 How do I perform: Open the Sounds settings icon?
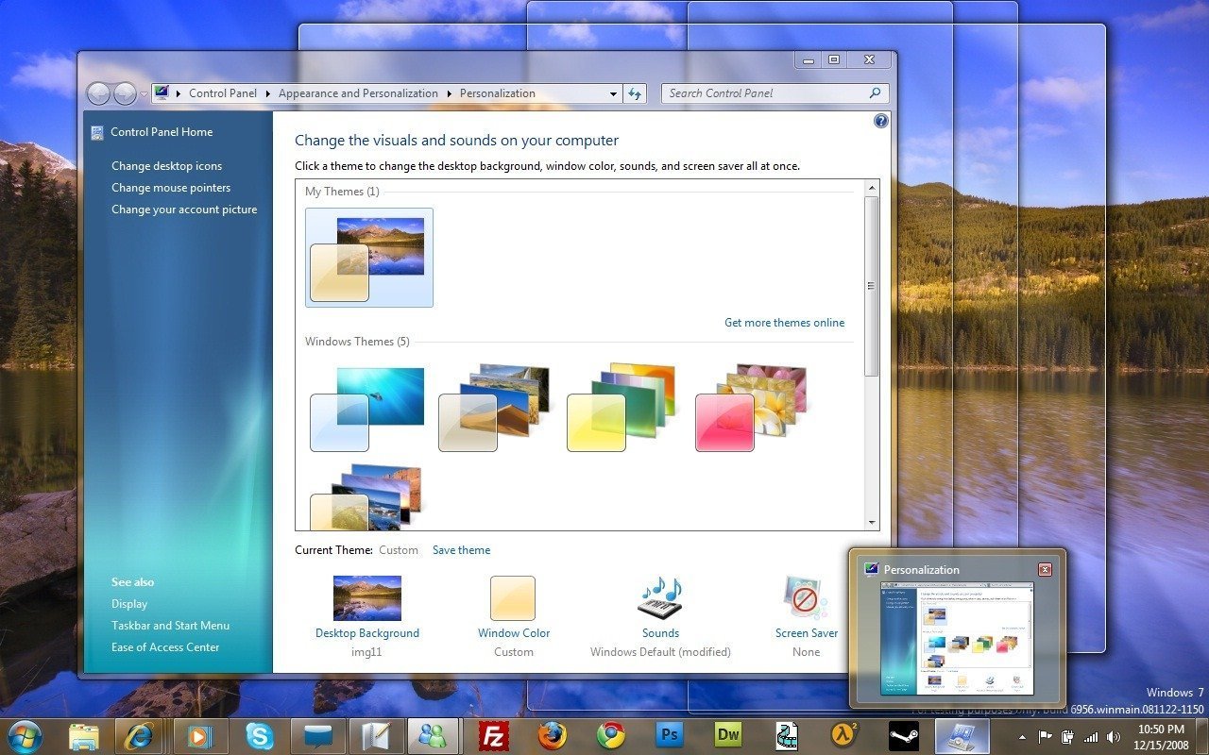pyautogui.click(x=660, y=599)
